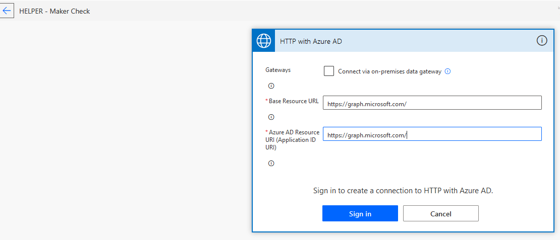Click the HELPER - Maker Check flow title
560x240 pixels.
pyautogui.click(x=54, y=11)
